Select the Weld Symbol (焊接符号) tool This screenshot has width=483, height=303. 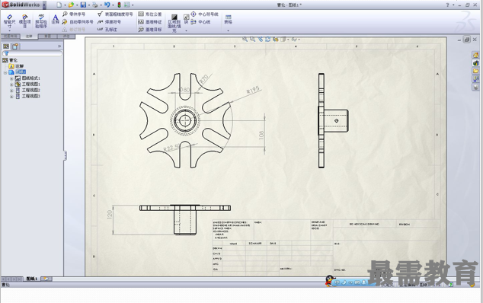[x=109, y=22]
